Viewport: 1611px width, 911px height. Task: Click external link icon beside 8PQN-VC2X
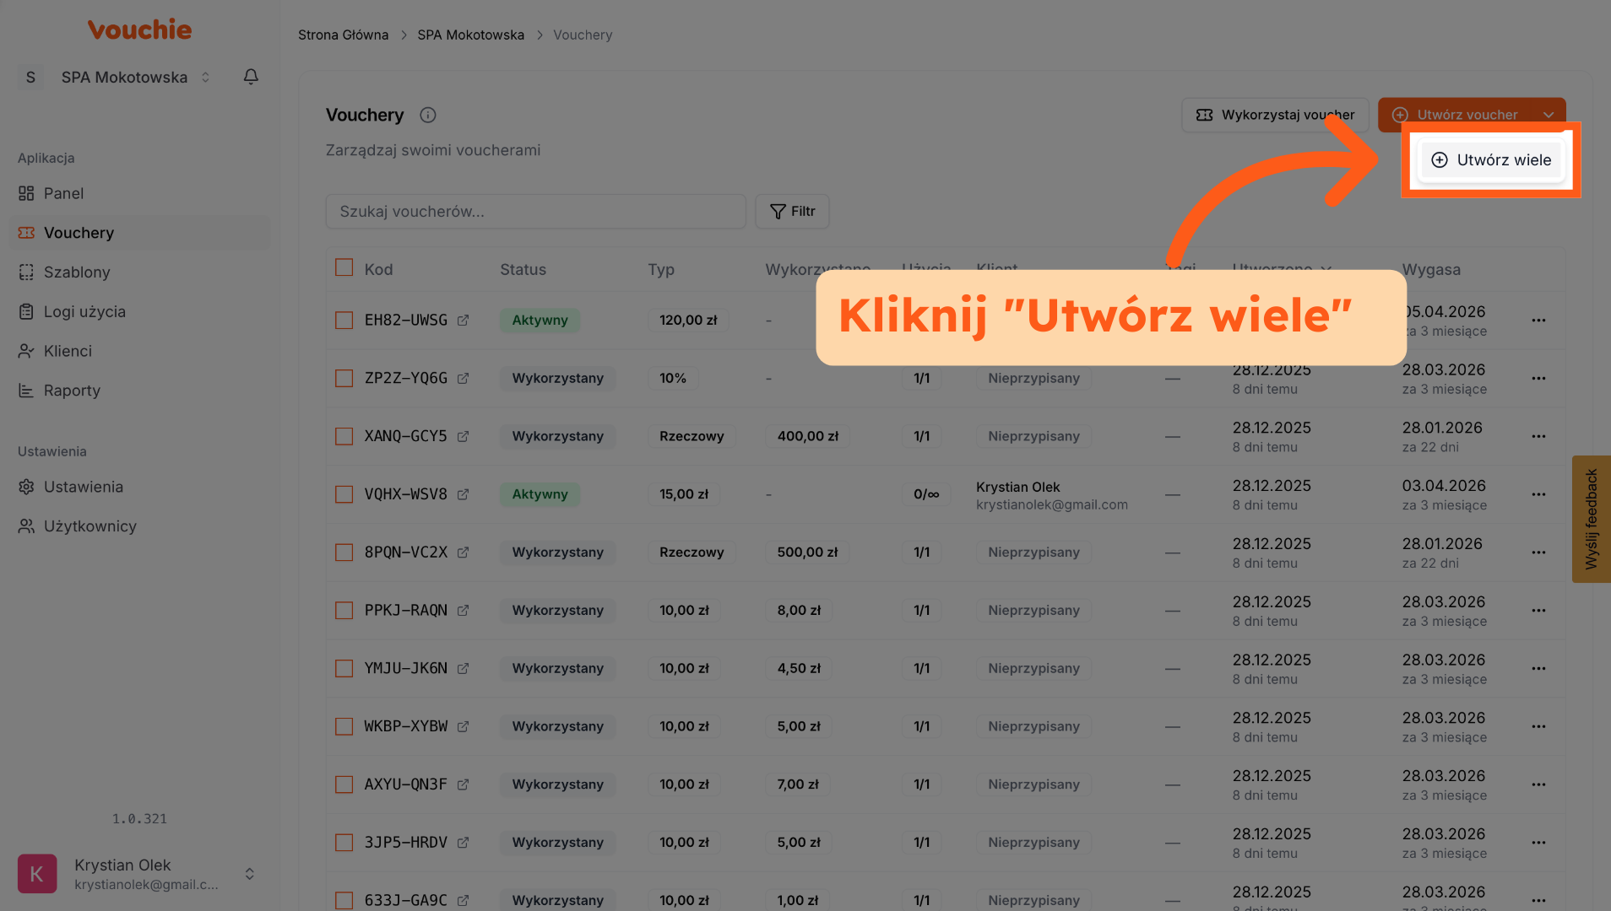click(463, 553)
